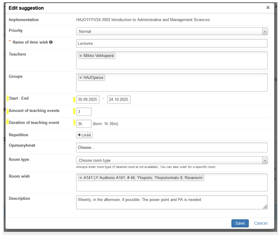Focus the Amount of teaching events field
Image resolution: width=280 pixels, height=235 pixels.
coord(84,112)
